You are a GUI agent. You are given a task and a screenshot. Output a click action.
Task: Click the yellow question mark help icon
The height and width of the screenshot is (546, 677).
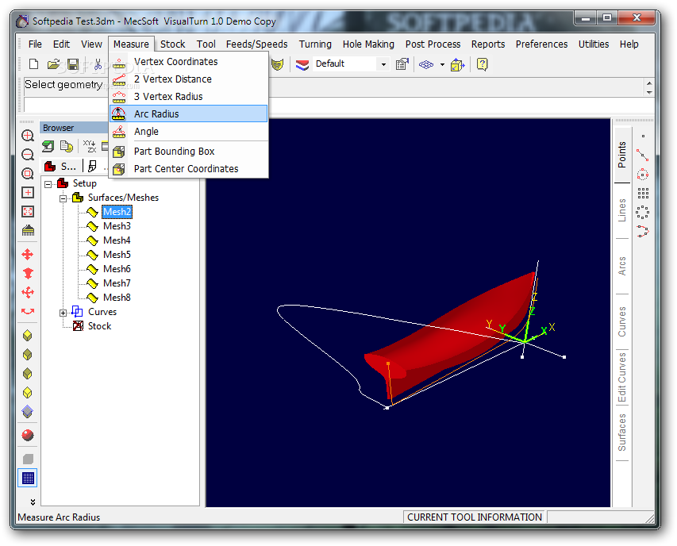tap(482, 64)
